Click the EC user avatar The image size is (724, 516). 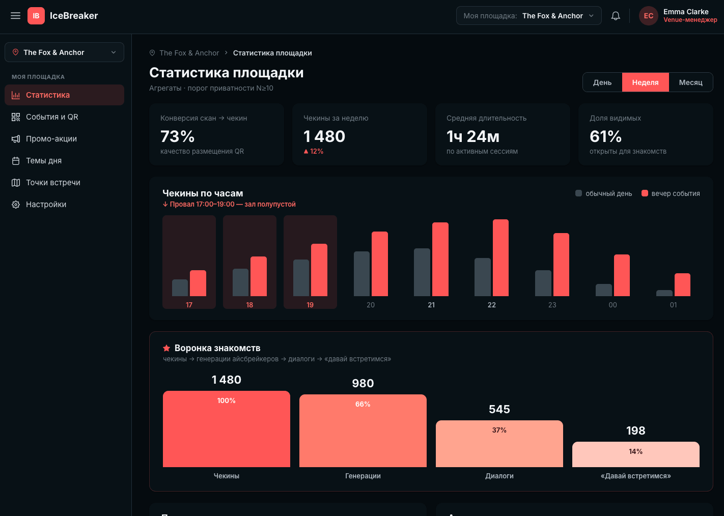tap(649, 16)
